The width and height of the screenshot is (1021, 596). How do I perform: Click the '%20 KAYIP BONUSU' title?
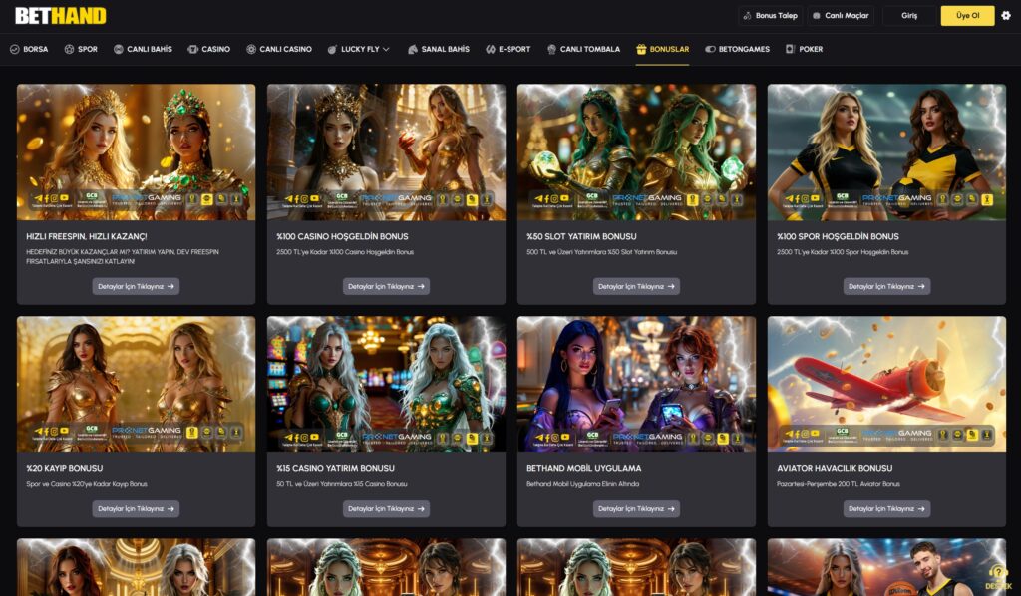point(65,468)
